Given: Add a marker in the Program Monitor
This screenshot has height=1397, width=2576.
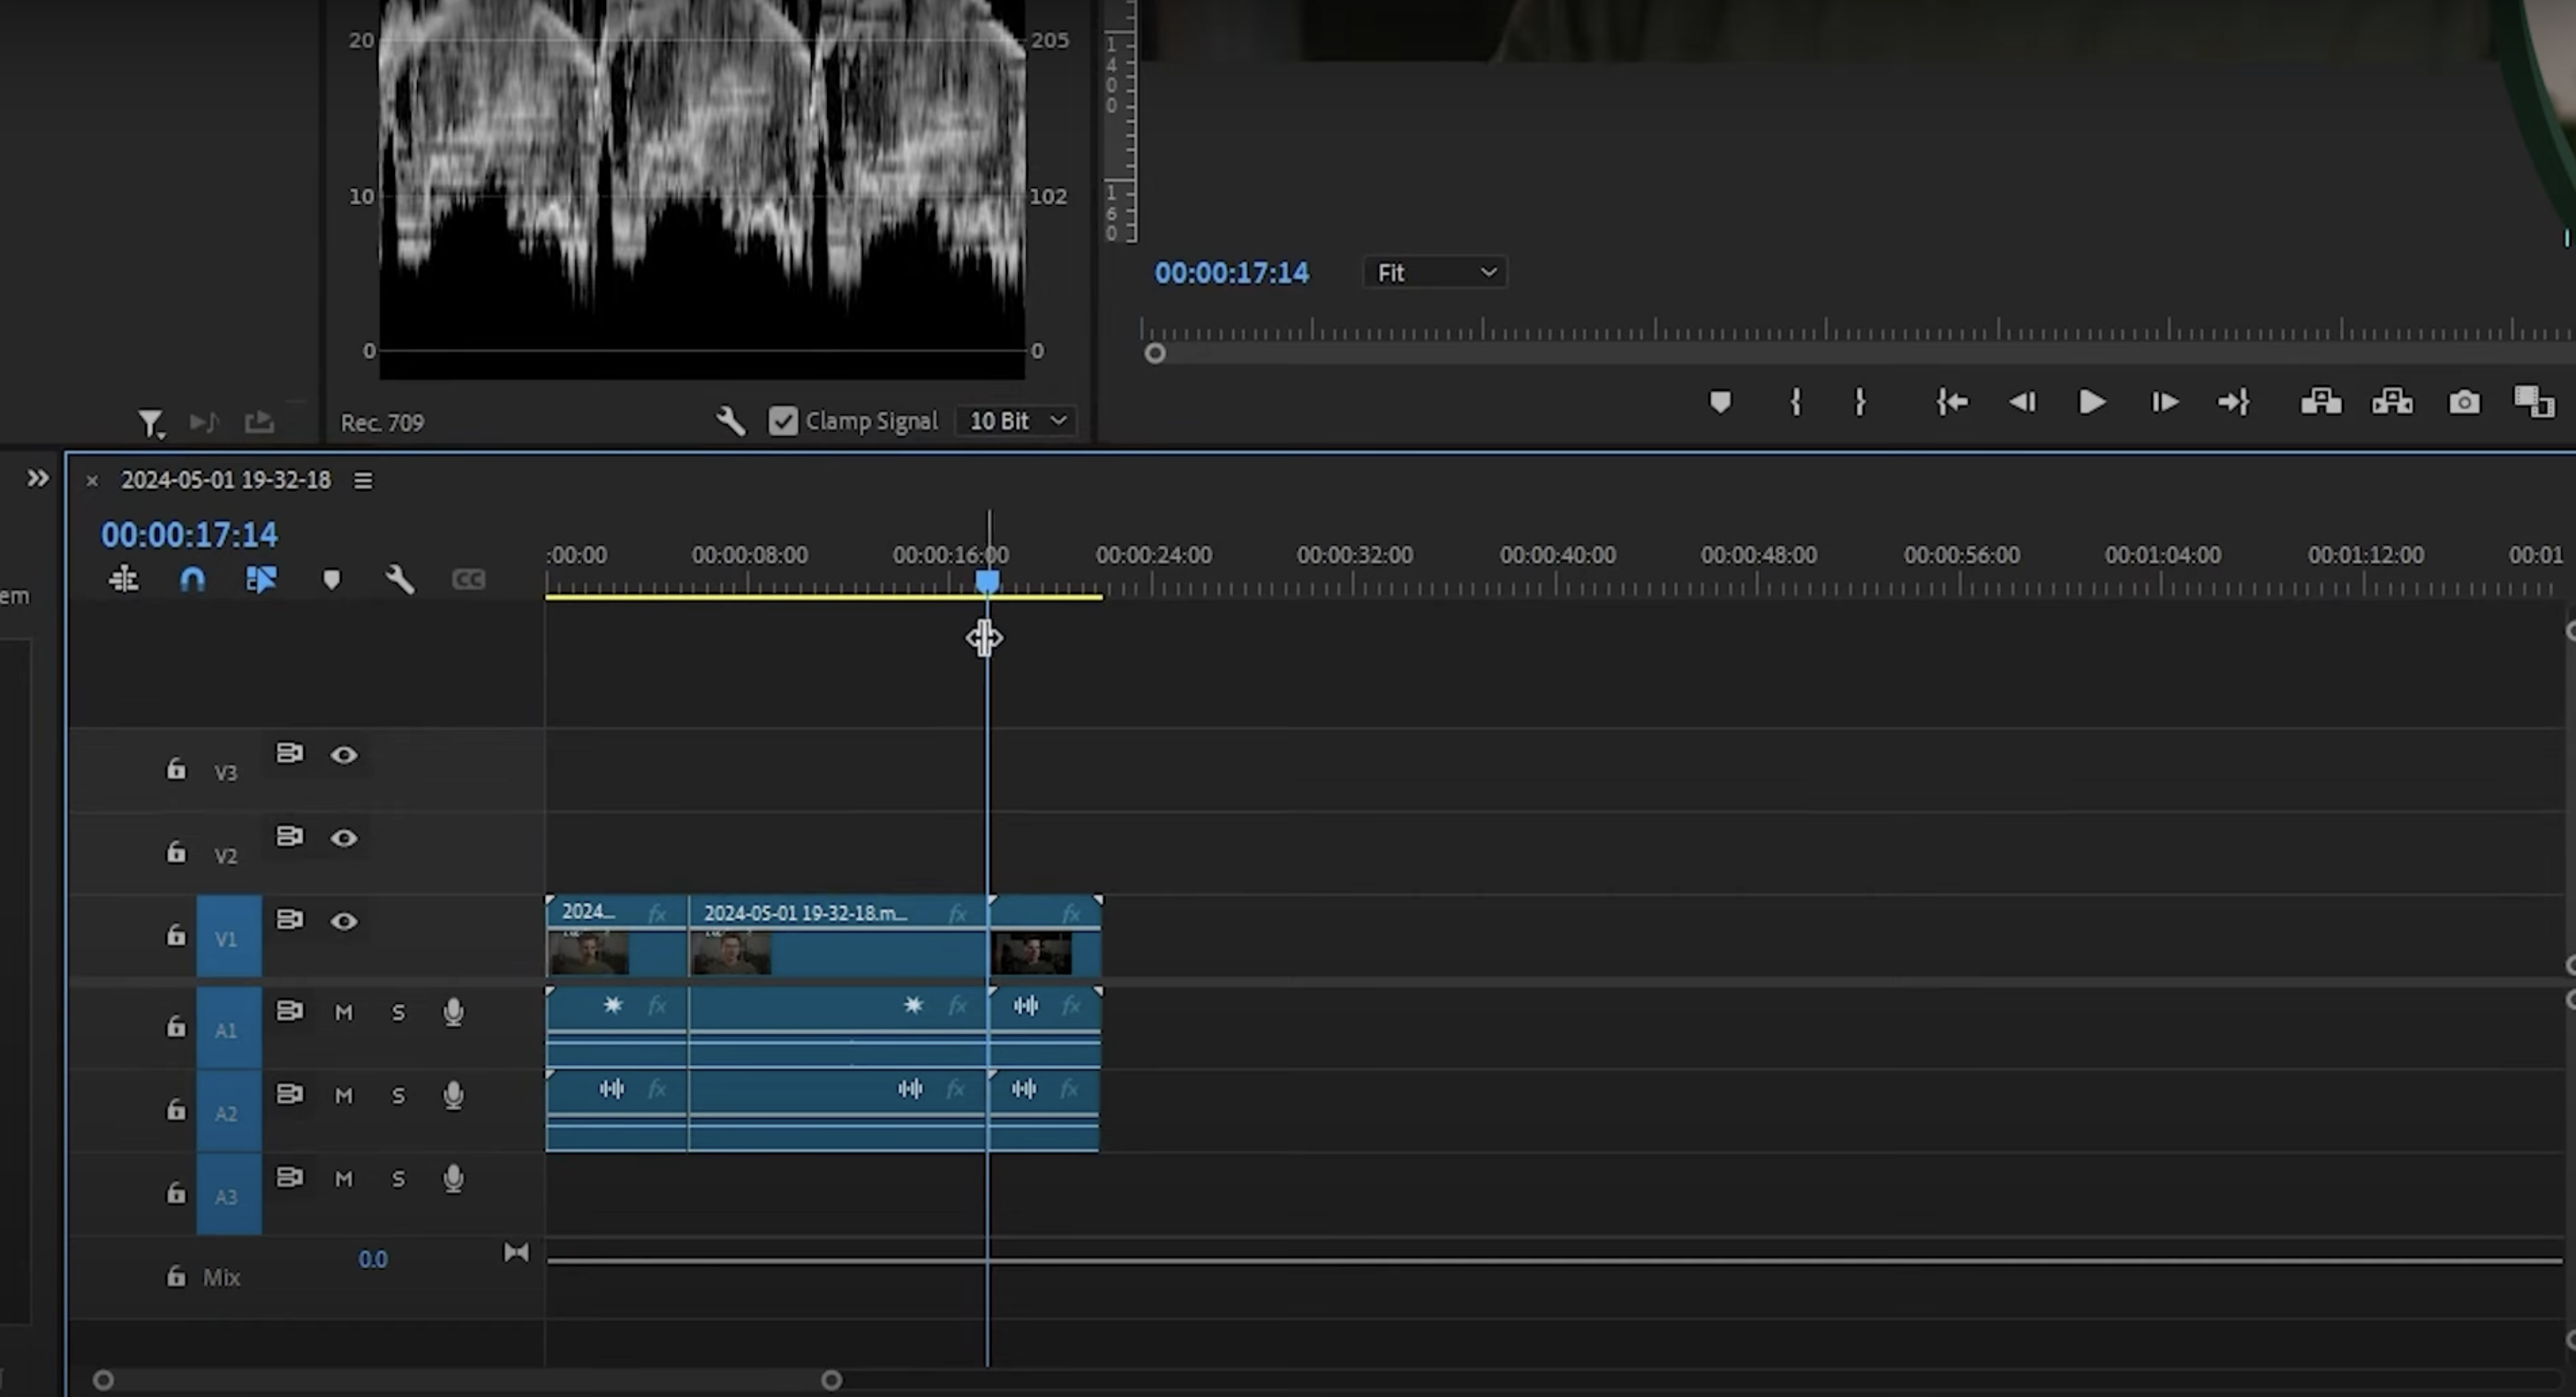Looking at the screenshot, I should coord(1721,402).
